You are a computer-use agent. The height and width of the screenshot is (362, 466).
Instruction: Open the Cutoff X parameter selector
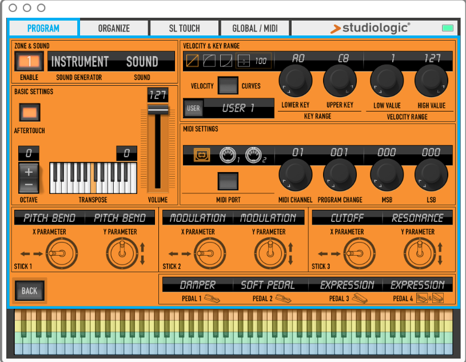point(347,218)
